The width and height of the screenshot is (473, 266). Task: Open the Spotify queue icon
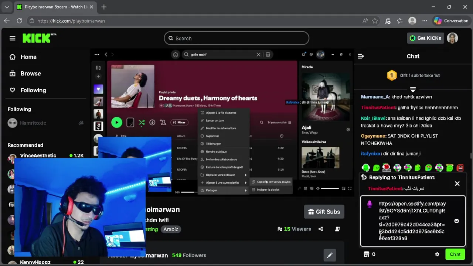(305, 188)
